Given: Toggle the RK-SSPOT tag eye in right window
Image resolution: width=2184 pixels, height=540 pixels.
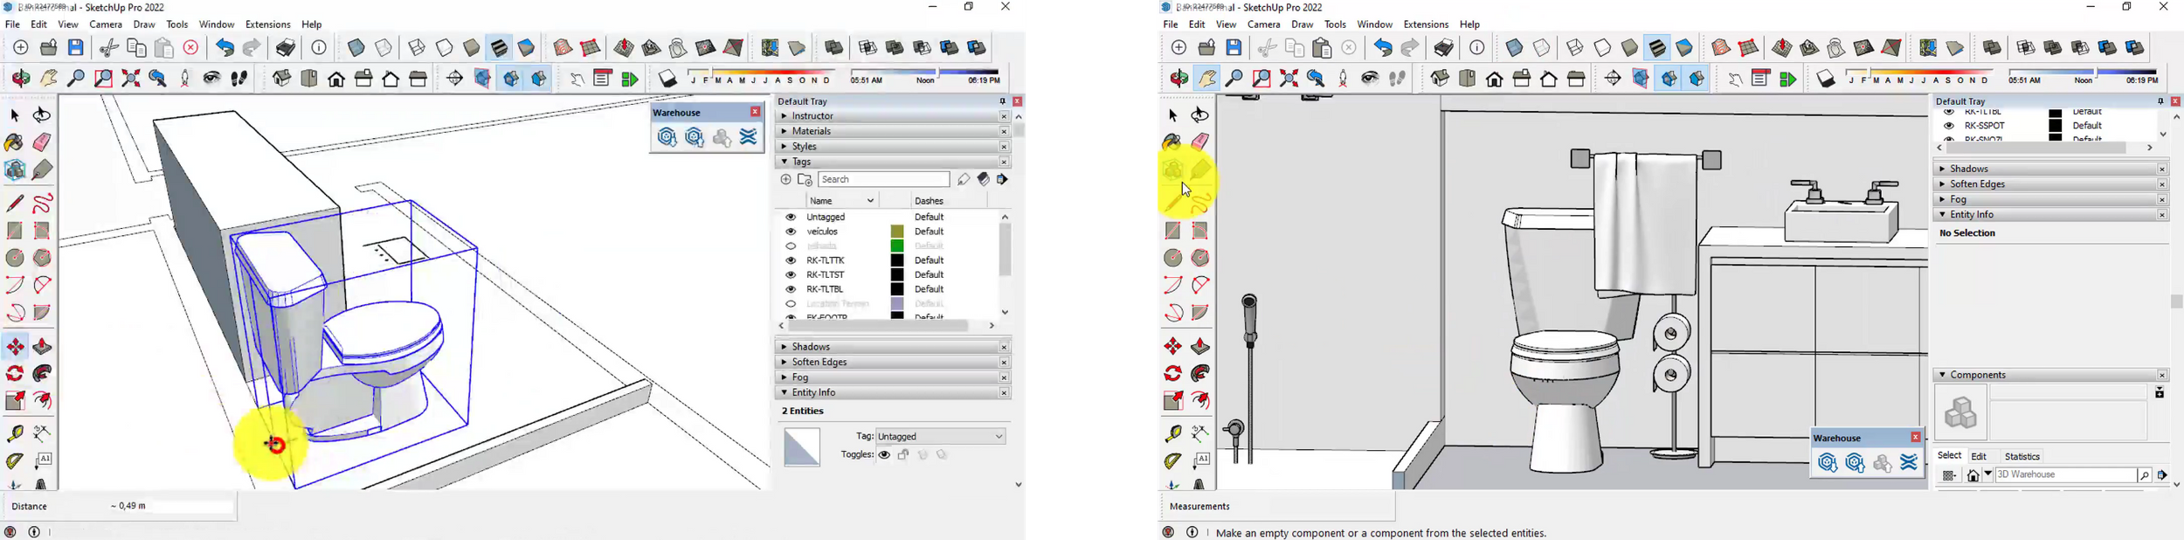Looking at the screenshot, I should tap(1949, 126).
